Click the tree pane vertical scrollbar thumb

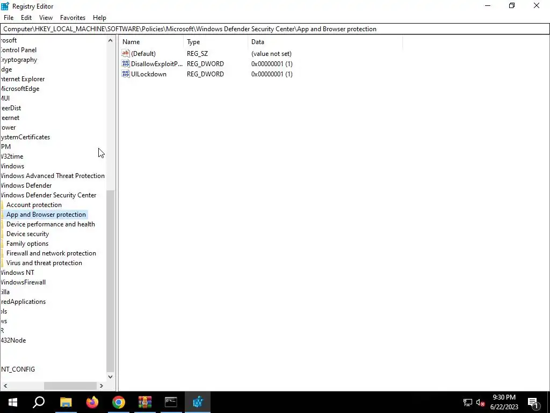[110, 281]
